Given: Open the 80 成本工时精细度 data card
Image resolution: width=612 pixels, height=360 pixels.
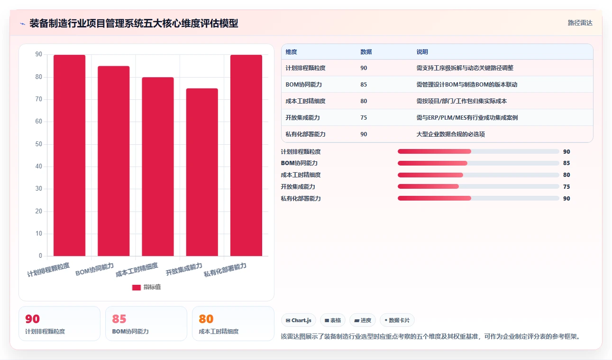Looking at the screenshot, I should point(233,324).
